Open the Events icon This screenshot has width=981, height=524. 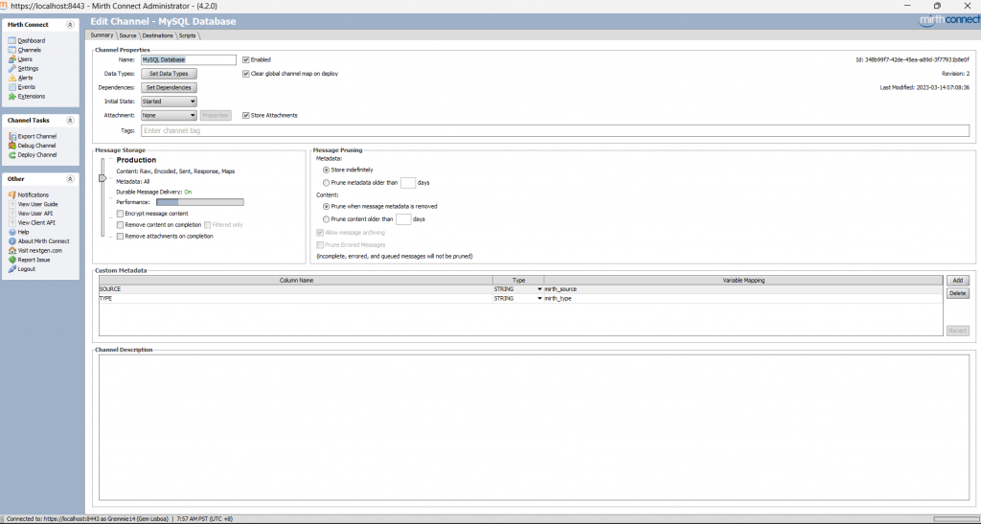[11, 87]
